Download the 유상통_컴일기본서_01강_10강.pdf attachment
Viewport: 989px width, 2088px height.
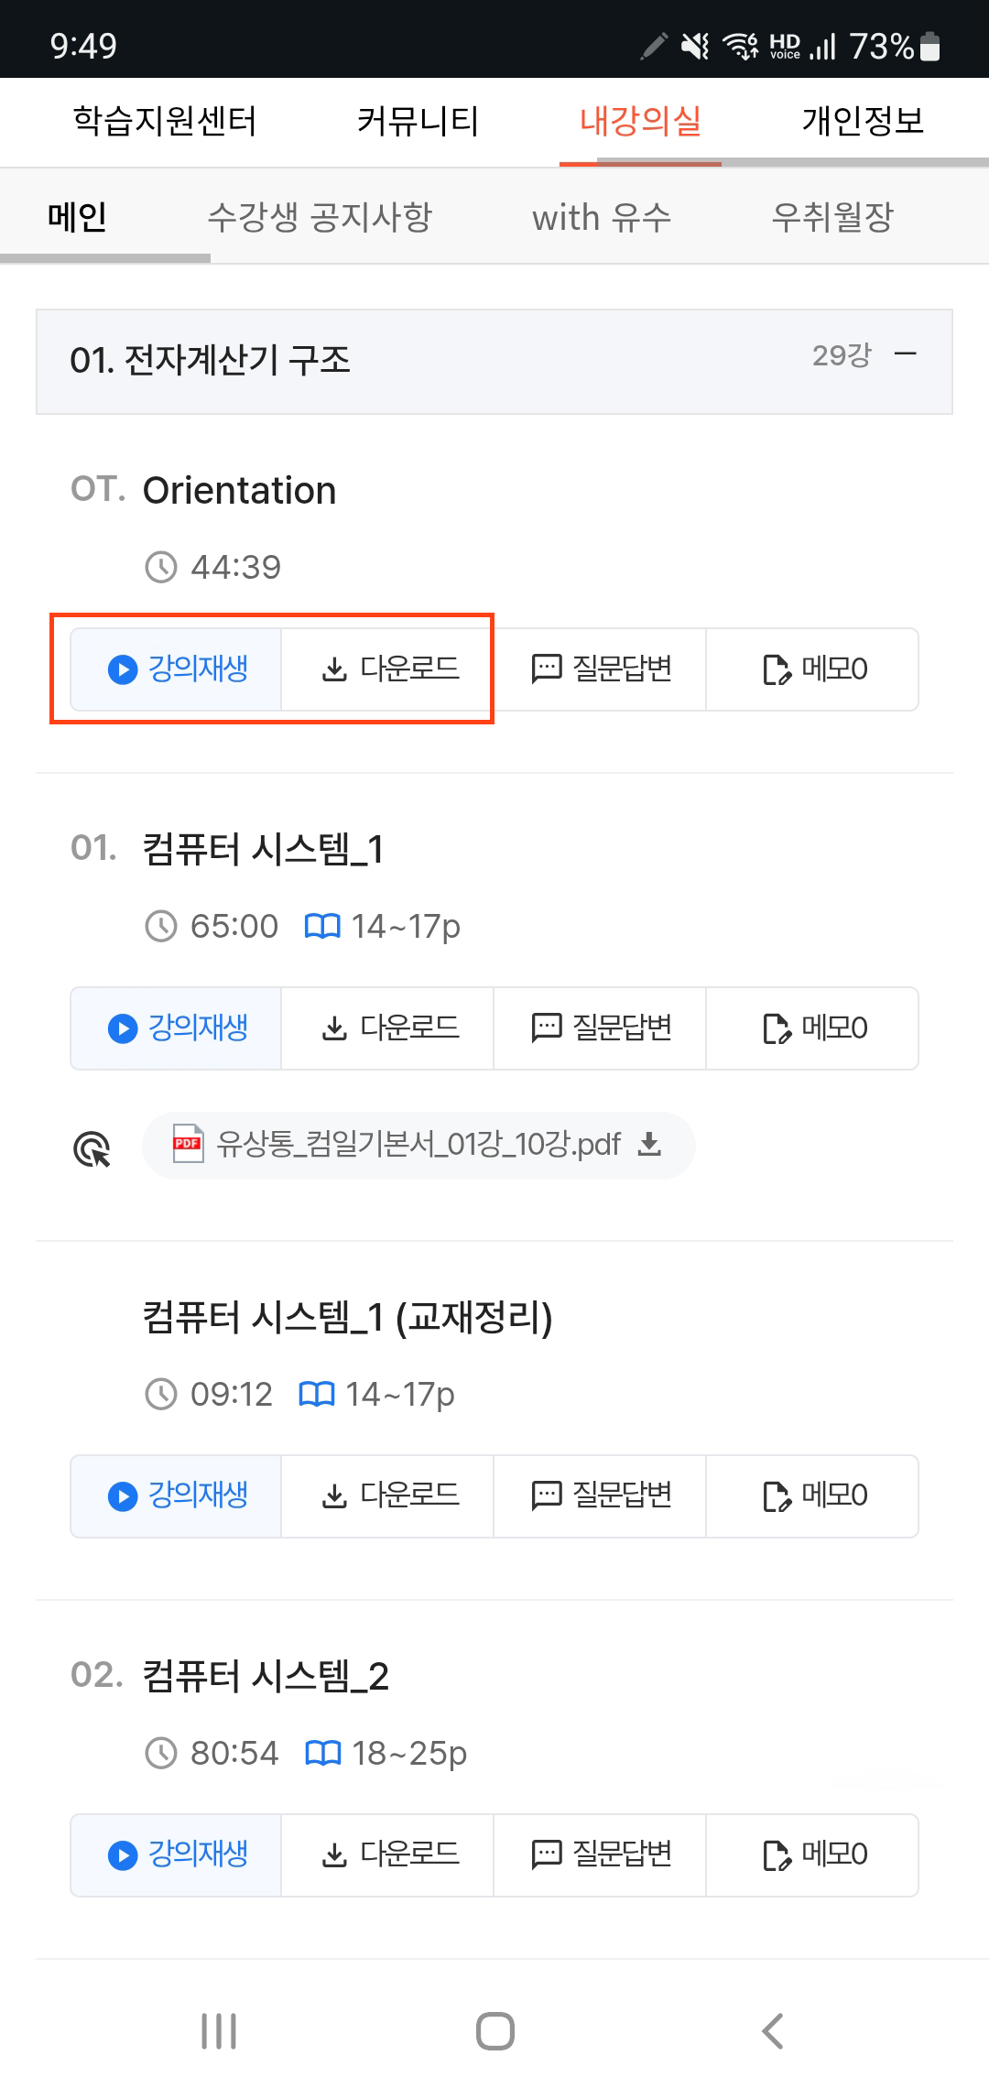pyautogui.click(x=418, y=1145)
